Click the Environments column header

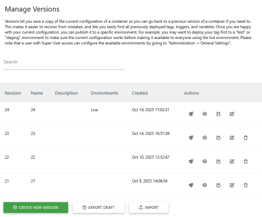(x=105, y=93)
